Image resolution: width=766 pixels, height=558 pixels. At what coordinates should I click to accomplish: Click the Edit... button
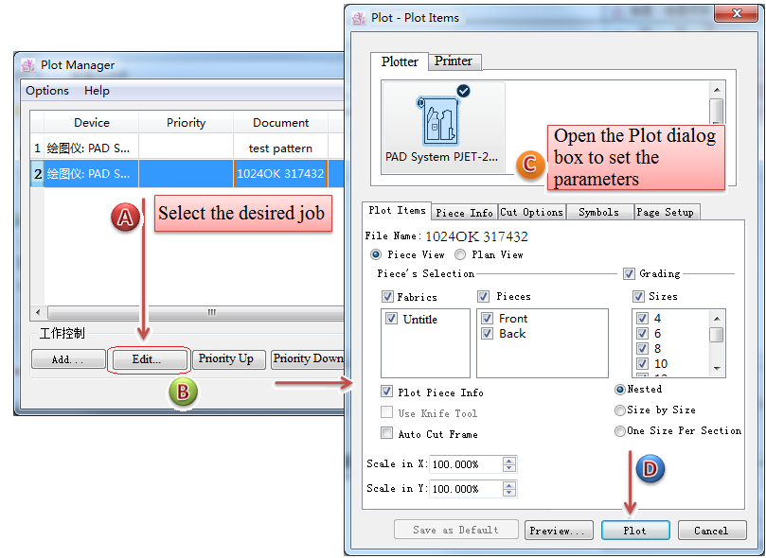point(149,359)
